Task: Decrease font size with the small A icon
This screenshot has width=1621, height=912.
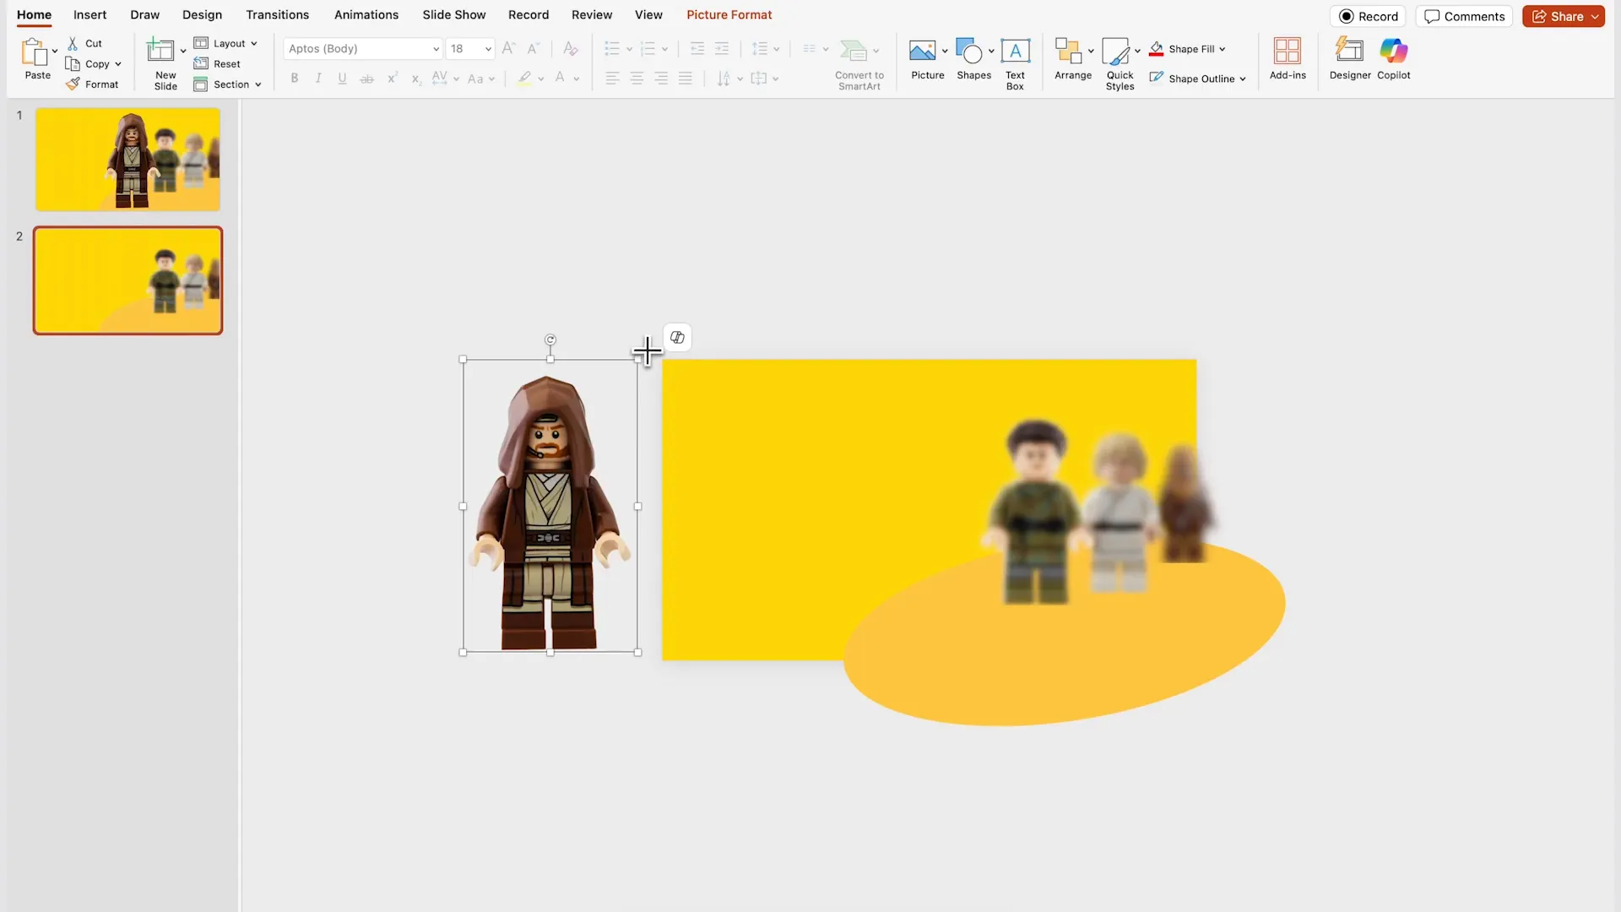Action: (533, 48)
